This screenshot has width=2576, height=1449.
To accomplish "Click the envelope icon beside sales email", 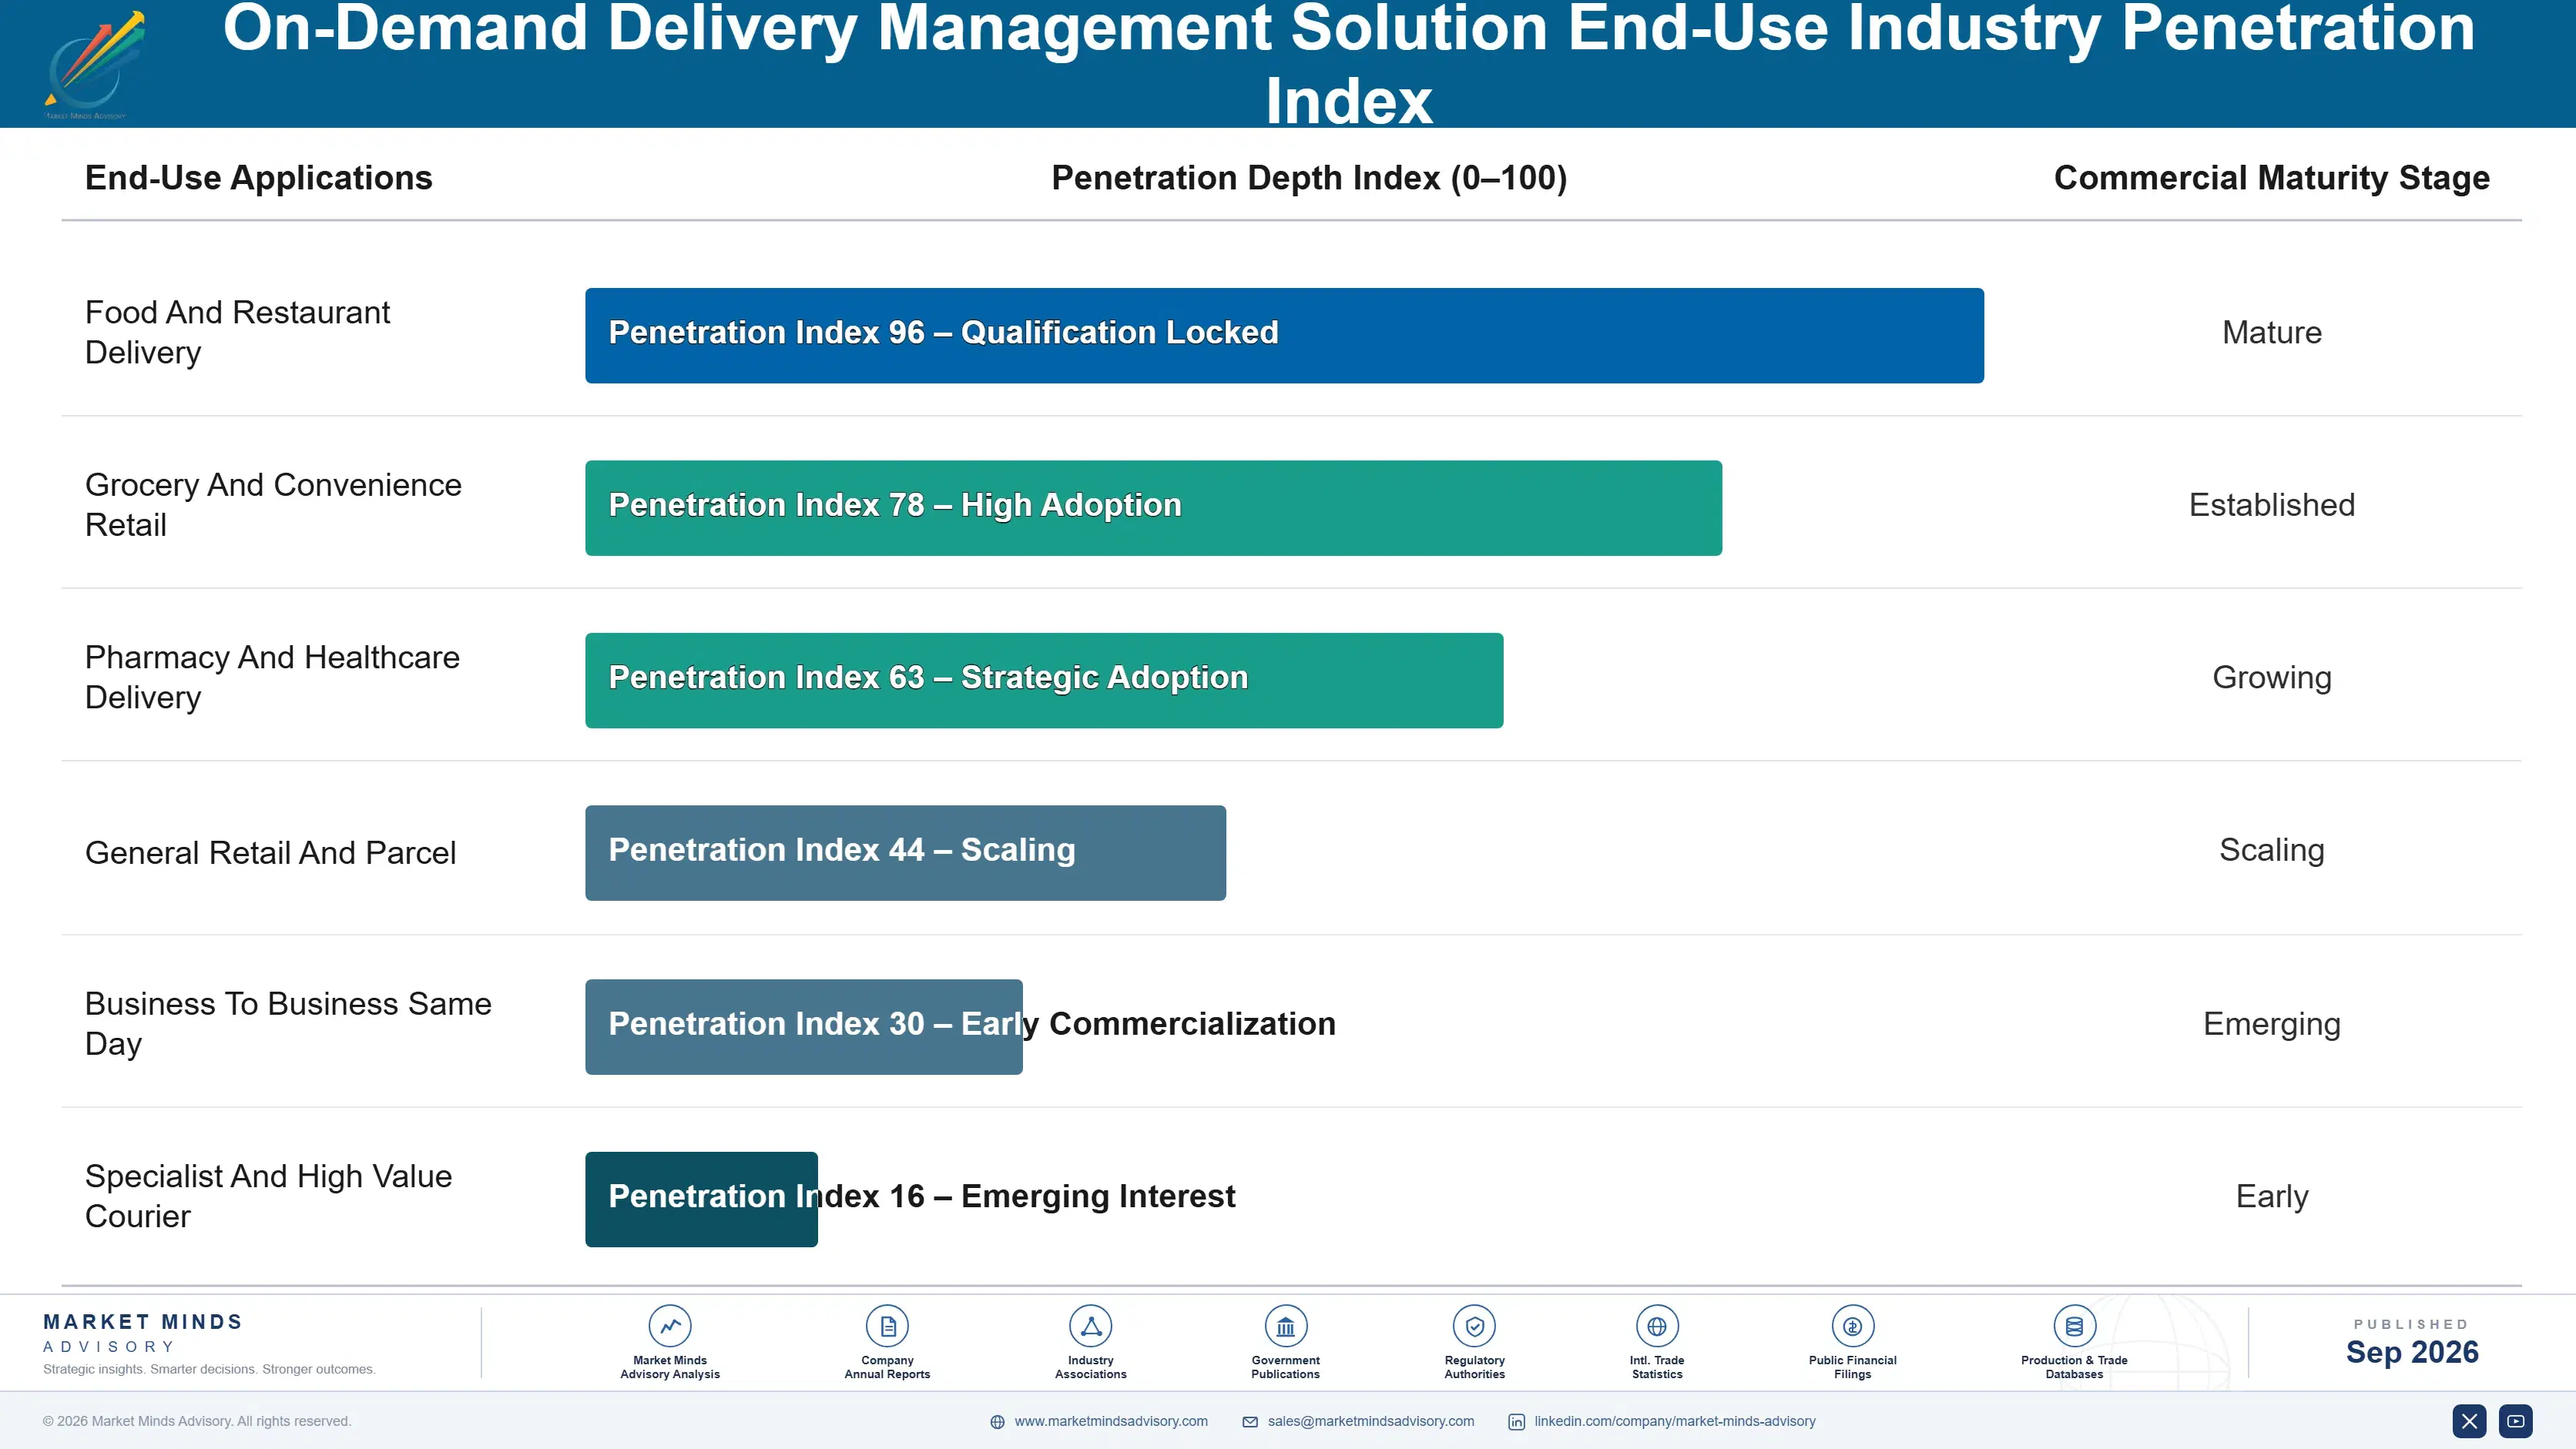I will coord(1250,1422).
